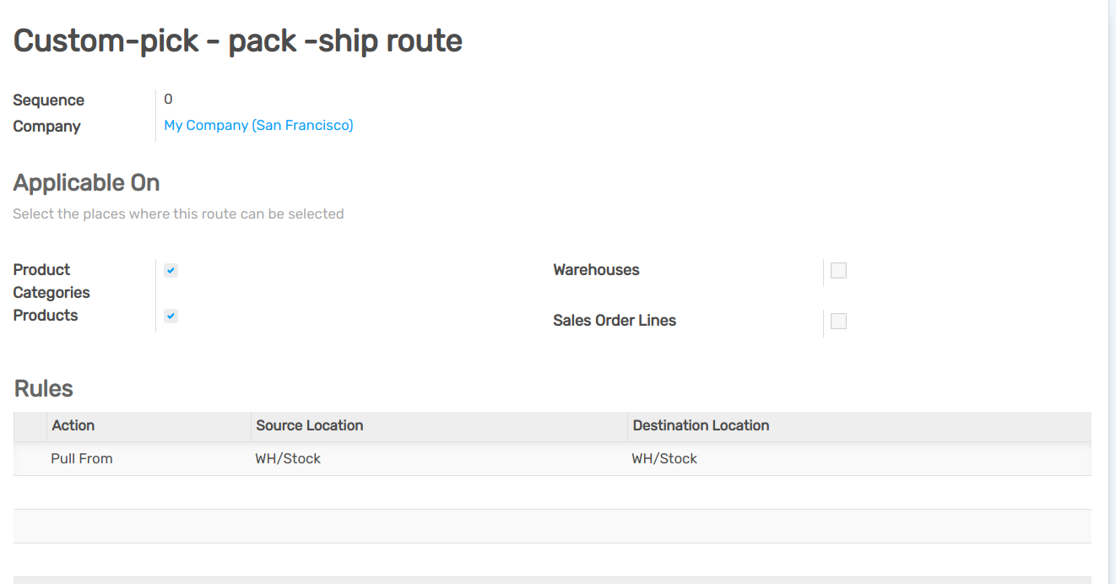Image resolution: width=1116 pixels, height=584 pixels.
Task: Uncheck the Products checkbox
Action: coord(171,316)
